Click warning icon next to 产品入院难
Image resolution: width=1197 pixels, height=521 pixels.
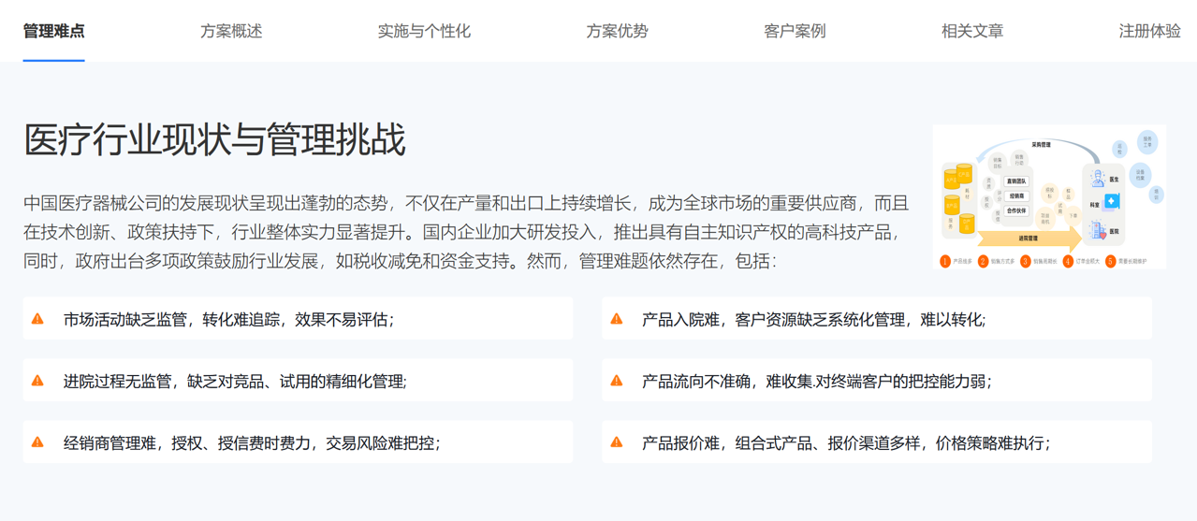click(x=617, y=319)
